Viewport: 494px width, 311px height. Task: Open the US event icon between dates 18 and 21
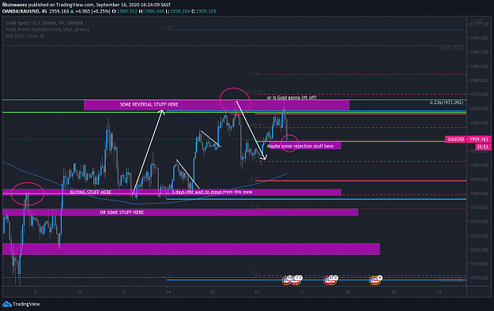(x=375, y=280)
